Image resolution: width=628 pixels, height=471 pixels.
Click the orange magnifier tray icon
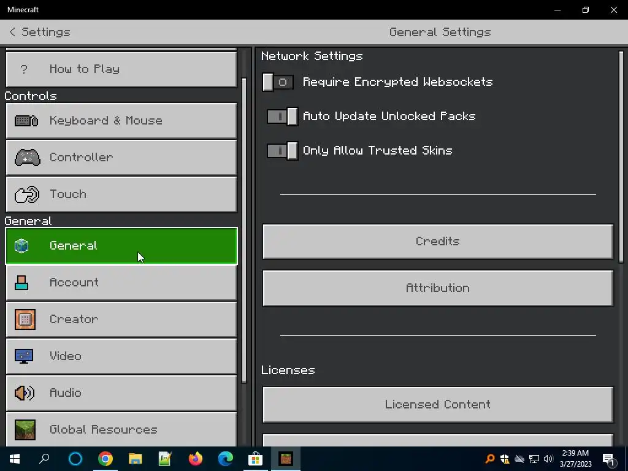pos(490,459)
